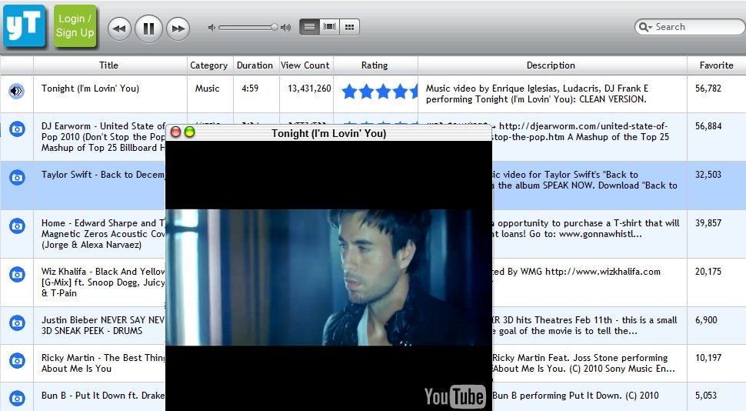Select Wiz Khalifa - Black And Yellow title

point(103,282)
